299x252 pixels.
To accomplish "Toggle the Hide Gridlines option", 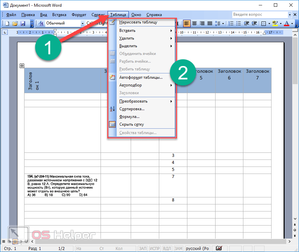I will pos(131,124).
